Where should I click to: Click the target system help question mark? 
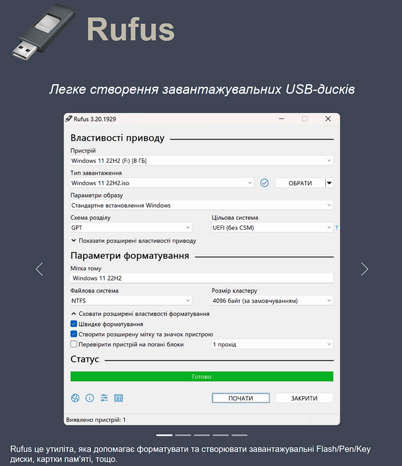tap(337, 227)
